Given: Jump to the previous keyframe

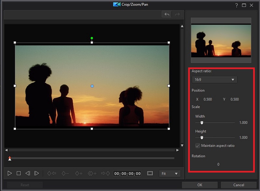Looking at the screenshot, I should [52, 173].
